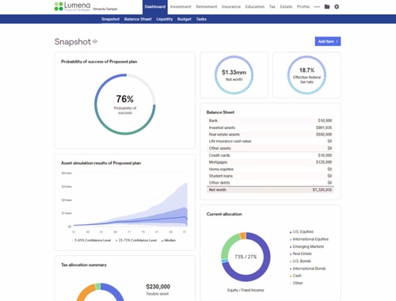This screenshot has height=301, width=396.
Task: Click the 18.7% effective federal tax rate circle
Action: coord(307,75)
